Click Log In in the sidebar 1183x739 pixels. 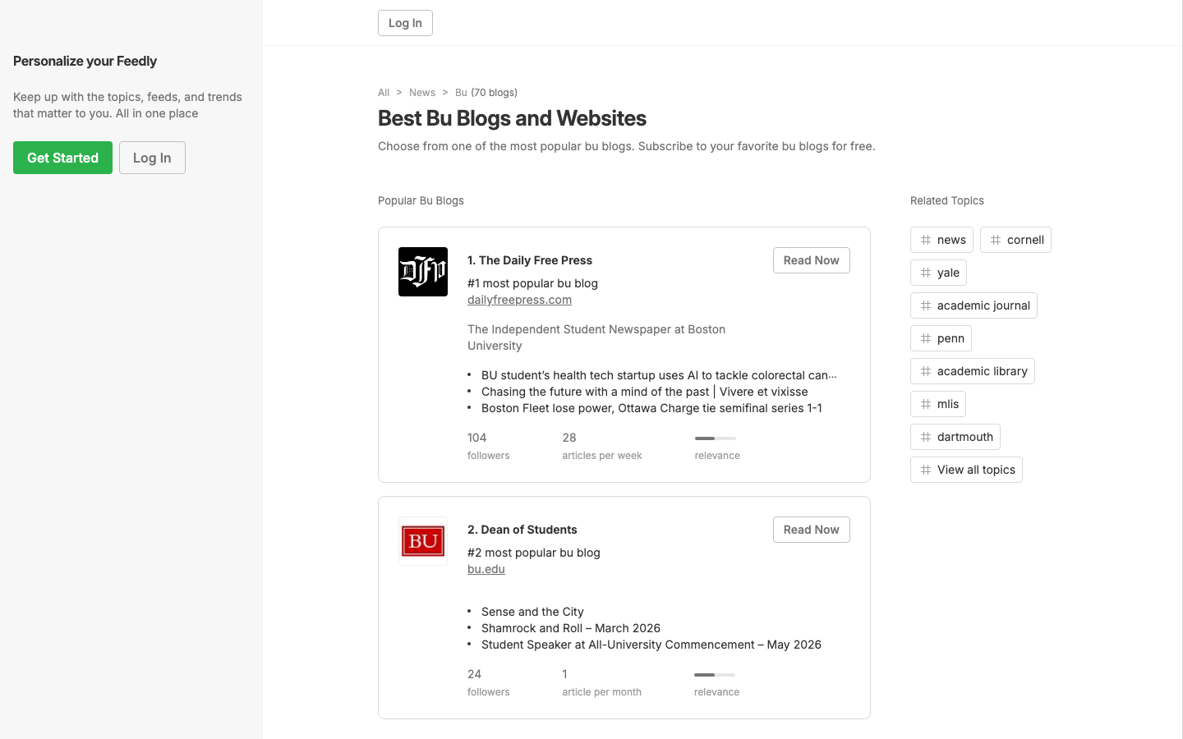point(152,158)
